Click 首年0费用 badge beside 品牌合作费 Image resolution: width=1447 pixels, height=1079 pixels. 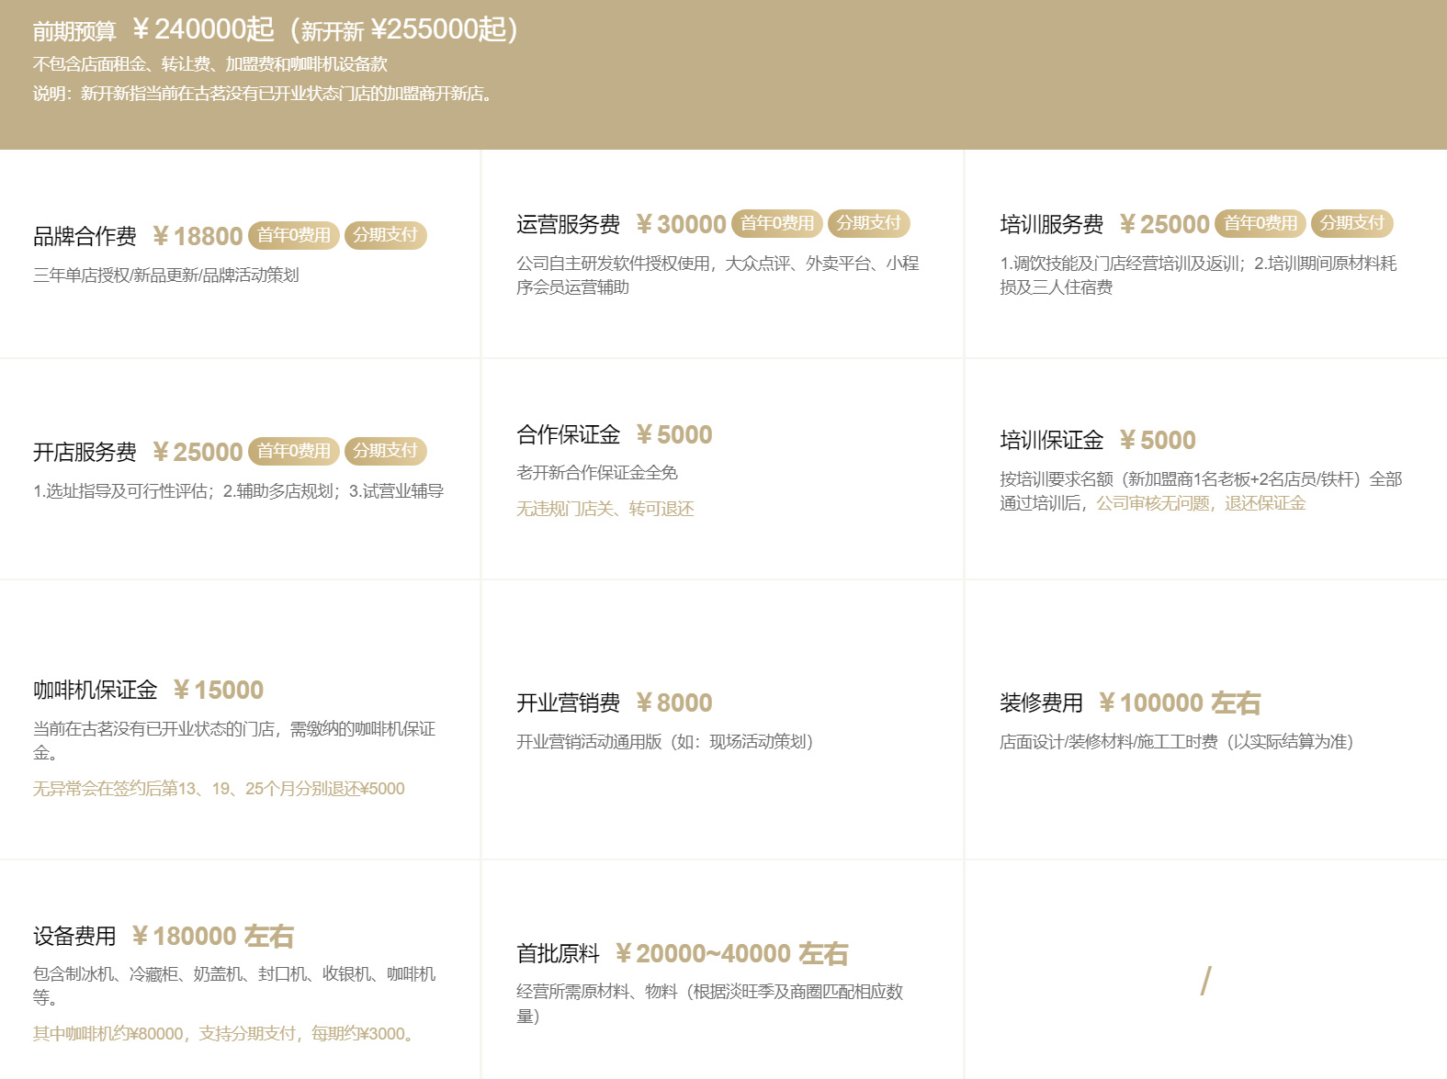pos(293,235)
